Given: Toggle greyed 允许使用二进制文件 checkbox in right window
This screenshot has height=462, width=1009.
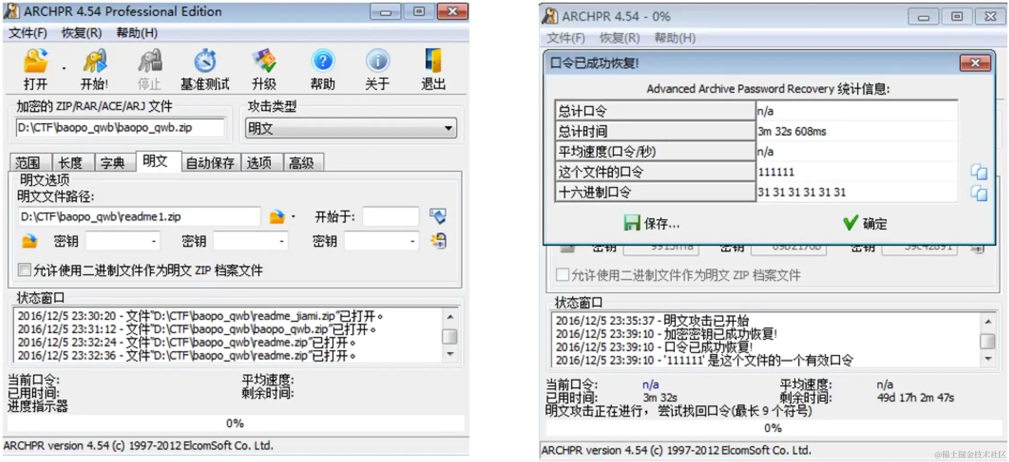Looking at the screenshot, I should (562, 275).
